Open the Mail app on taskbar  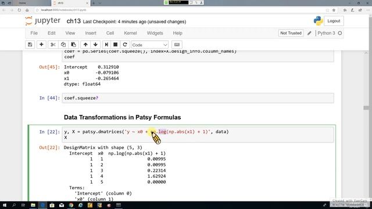tap(62, 205)
